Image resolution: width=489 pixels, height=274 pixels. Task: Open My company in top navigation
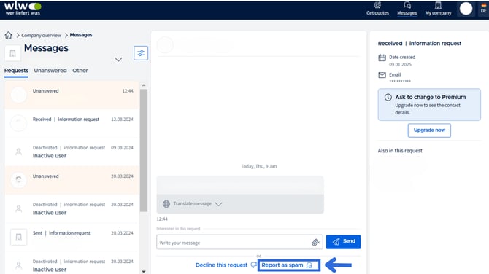pyautogui.click(x=438, y=9)
